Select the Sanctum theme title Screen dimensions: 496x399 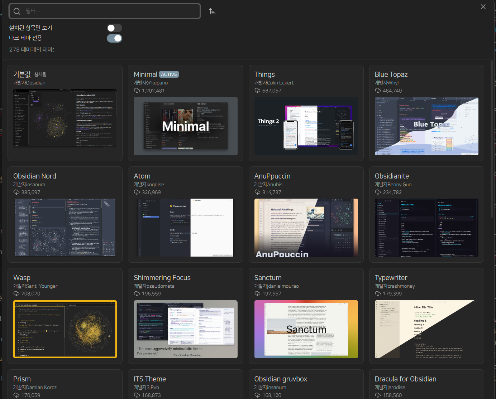pos(268,278)
